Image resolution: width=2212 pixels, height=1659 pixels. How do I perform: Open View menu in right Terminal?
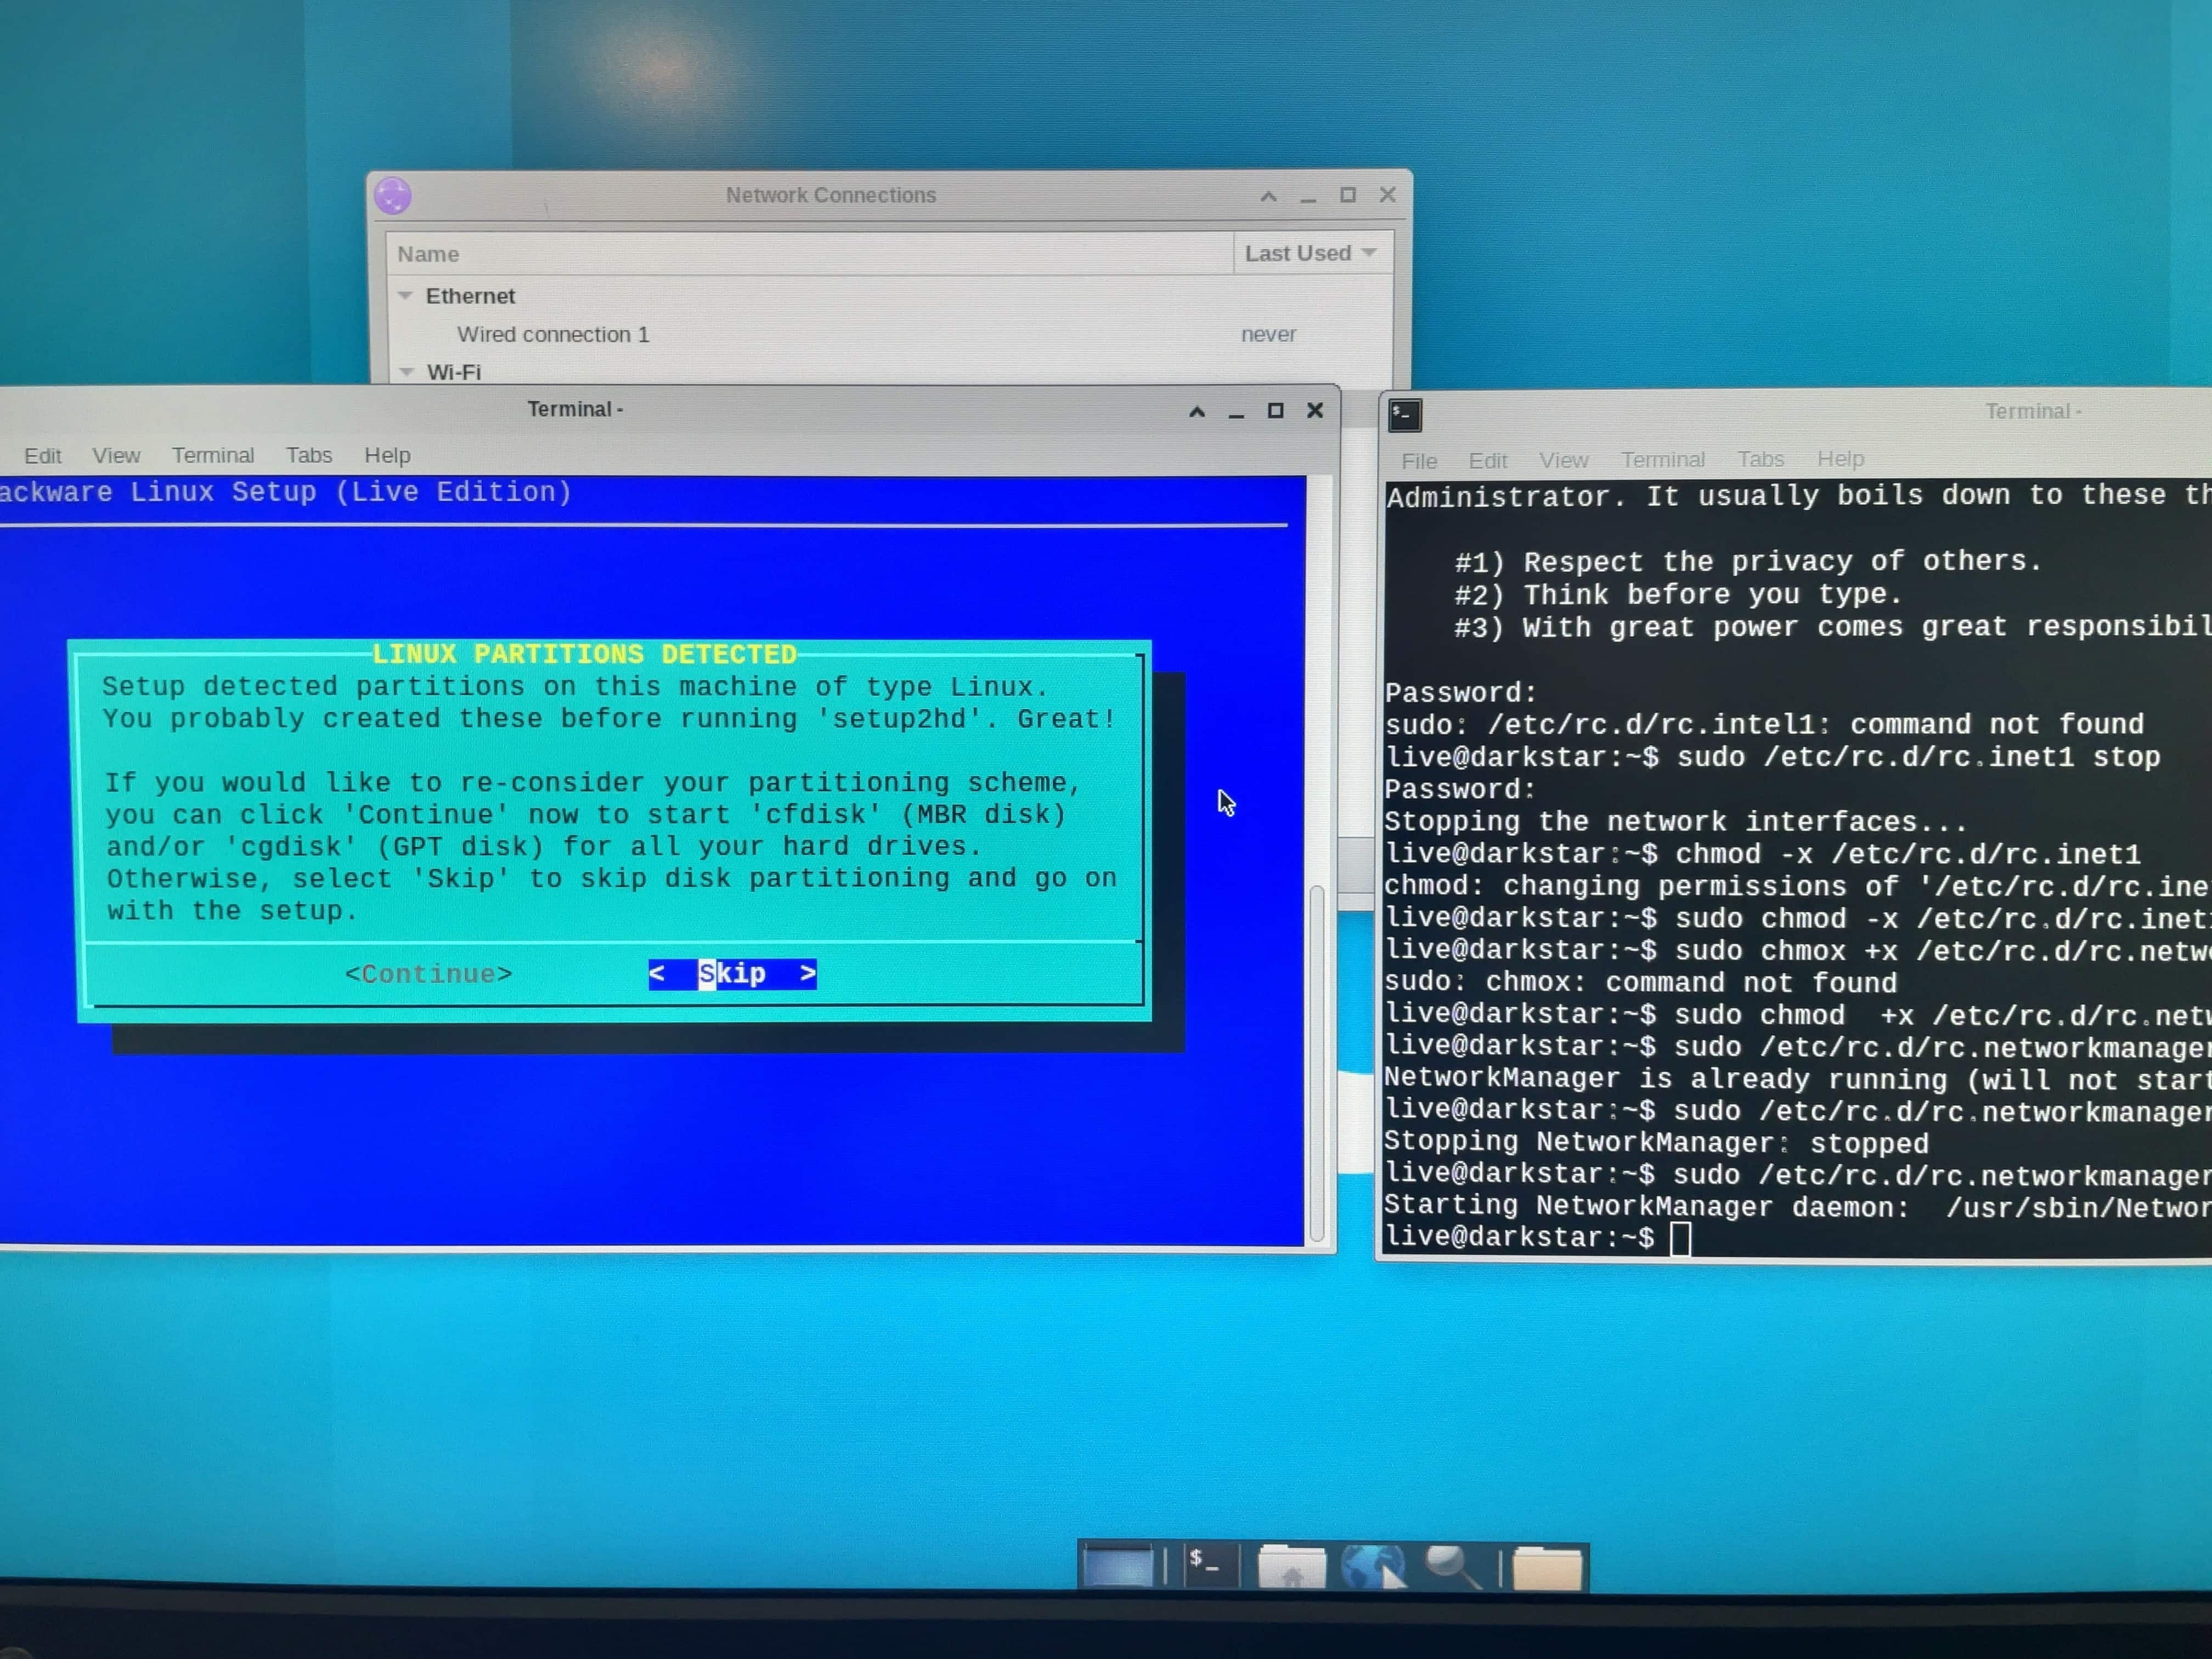[1563, 460]
